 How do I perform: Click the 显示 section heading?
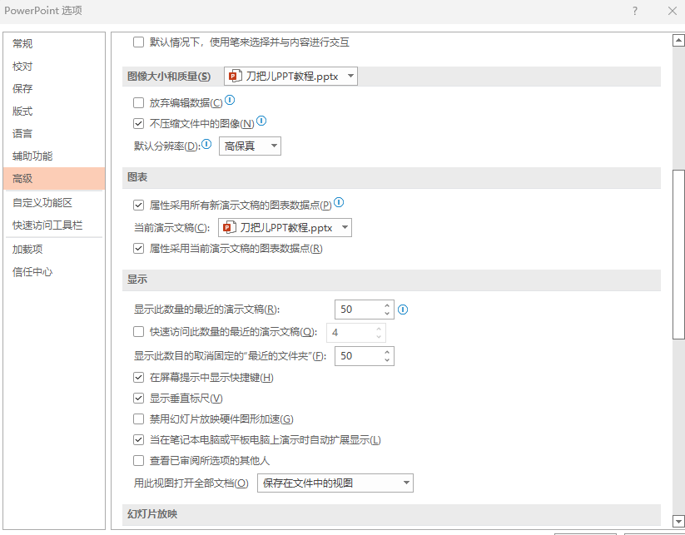(x=137, y=280)
